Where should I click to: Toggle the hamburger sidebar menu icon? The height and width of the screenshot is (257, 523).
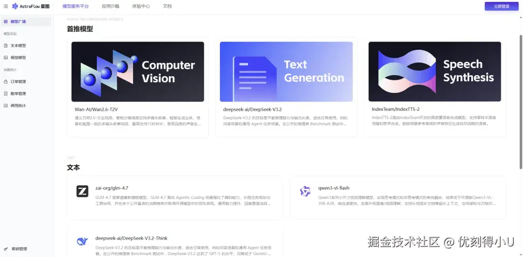6,6
